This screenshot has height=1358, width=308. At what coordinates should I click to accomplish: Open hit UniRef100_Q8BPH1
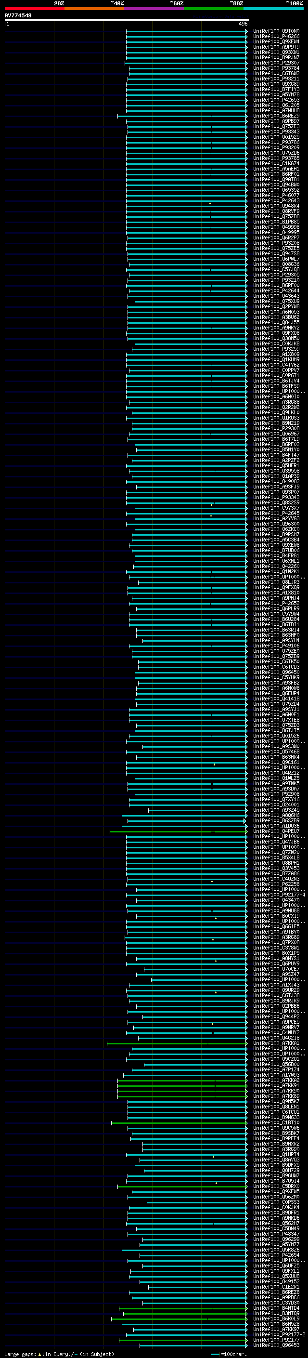point(276,863)
